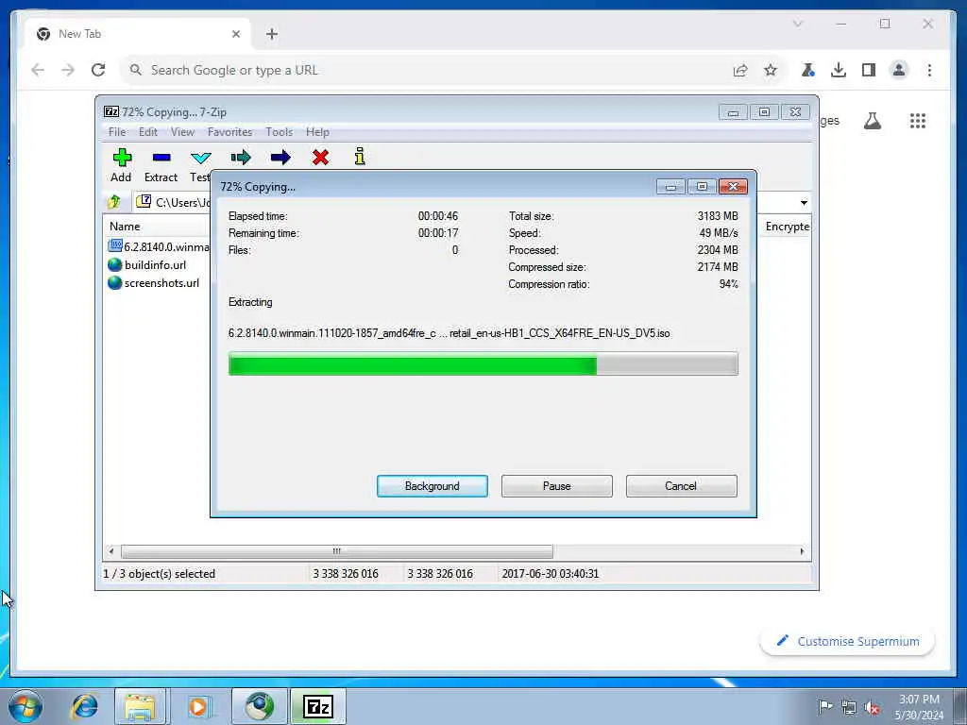
Task: Cancel the copying operation
Action: point(681,486)
